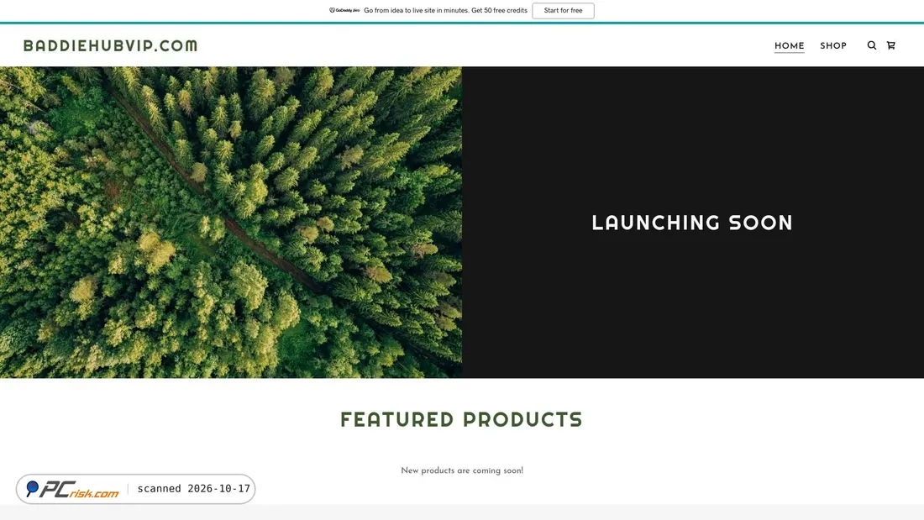Screen dimensions: 924x520
Task: Open the SHOP menu item
Action: coord(833,46)
